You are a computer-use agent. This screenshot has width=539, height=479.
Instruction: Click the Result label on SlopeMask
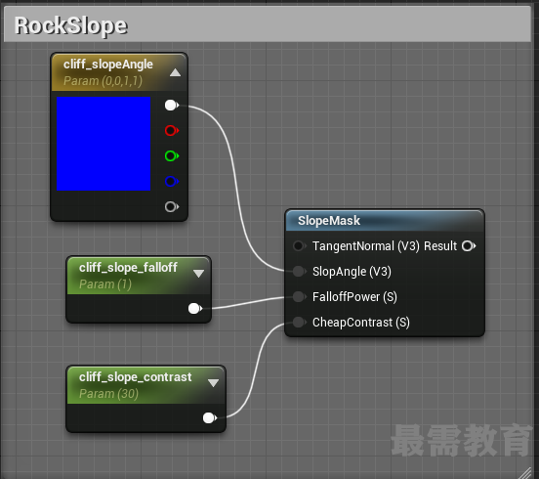pyautogui.click(x=440, y=246)
